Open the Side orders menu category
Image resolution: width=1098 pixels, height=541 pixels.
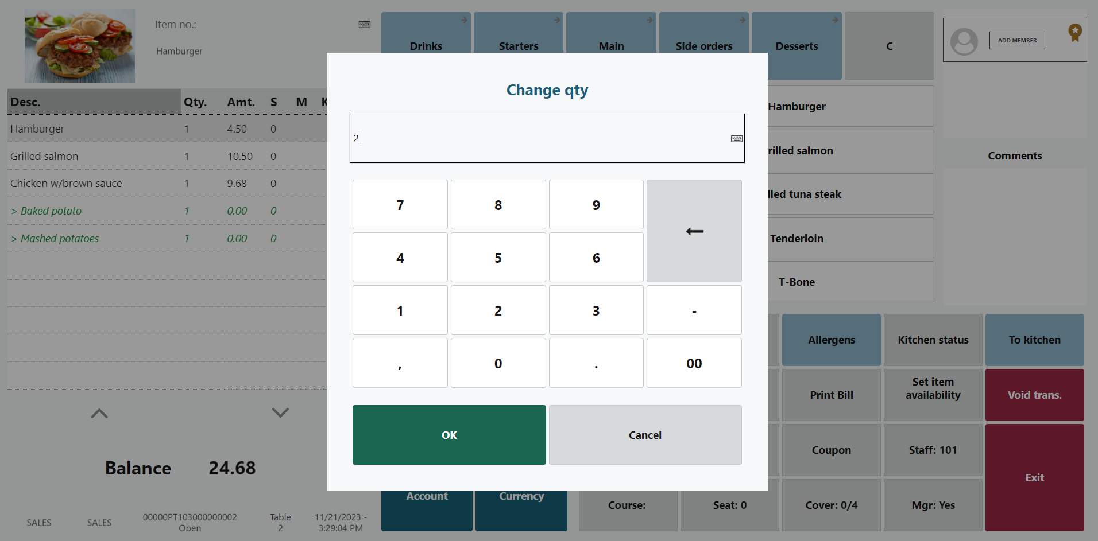click(x=704, y=33)
